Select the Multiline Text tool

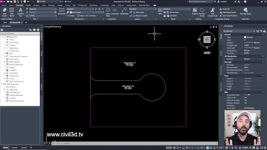[x=20, y=12]
